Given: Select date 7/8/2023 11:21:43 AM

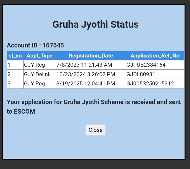Looking at the screenshot, I should coord(91,65).
